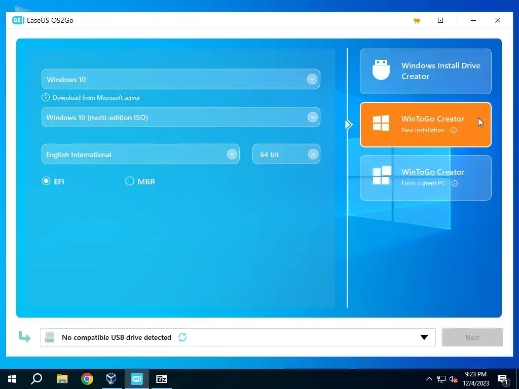The width and height of the screenshot is (519, 389).
Task: Click the Windows logo on WinToGo New Installation card
Action: 381,123
